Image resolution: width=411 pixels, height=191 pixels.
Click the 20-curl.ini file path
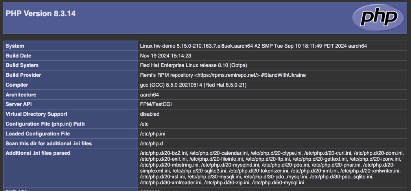[x=328, y=153]
